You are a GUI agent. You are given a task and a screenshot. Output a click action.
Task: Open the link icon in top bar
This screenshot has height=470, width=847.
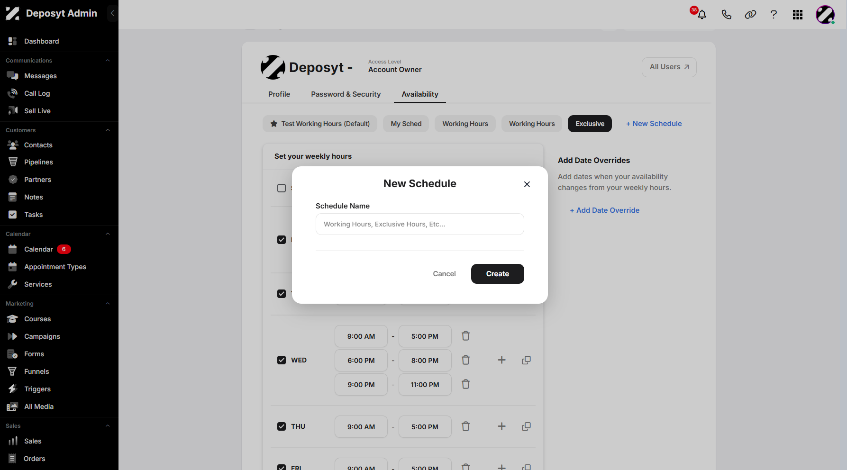click(x=750, y=15)
